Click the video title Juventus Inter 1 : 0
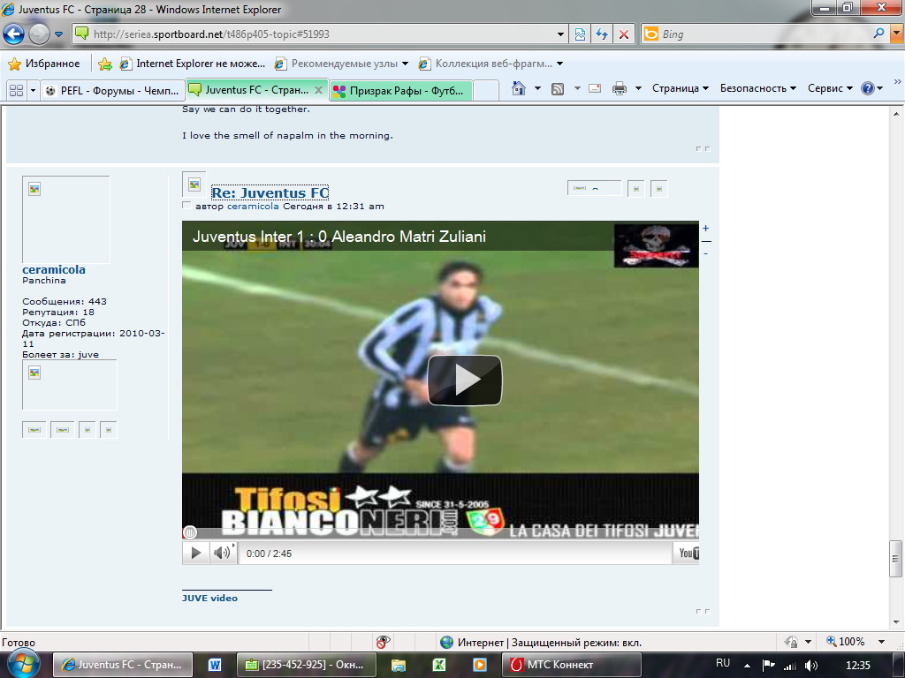The width and height of the screenshot is (905, 678). [x=338, y=237]
